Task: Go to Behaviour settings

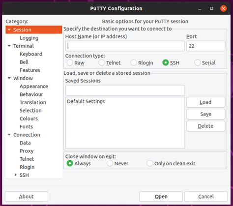Action: [31, 94]
